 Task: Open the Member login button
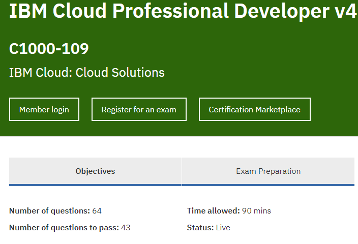coord(44,110)
